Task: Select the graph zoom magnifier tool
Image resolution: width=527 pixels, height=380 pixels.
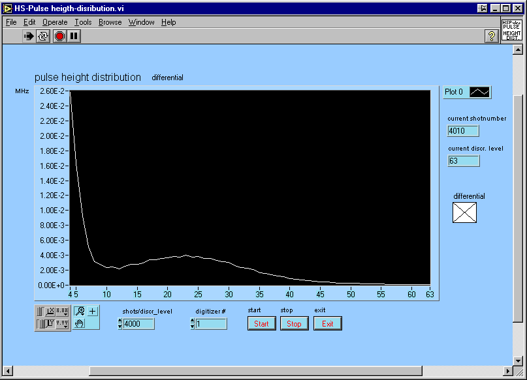Action: (x=80, y=312)
